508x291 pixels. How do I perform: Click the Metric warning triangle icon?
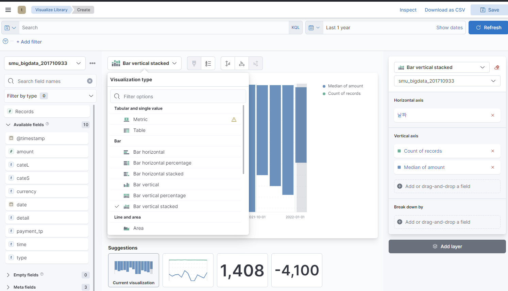click(x=234, y=119)
